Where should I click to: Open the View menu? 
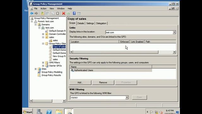coord(52,9)
